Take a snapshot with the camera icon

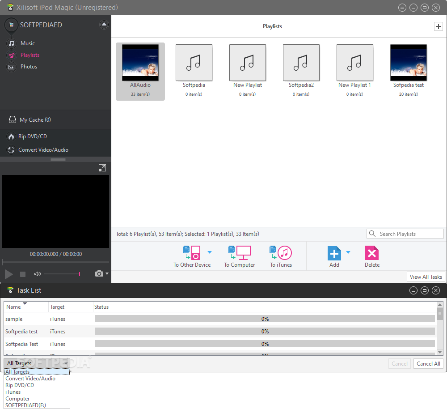[99, 274]
